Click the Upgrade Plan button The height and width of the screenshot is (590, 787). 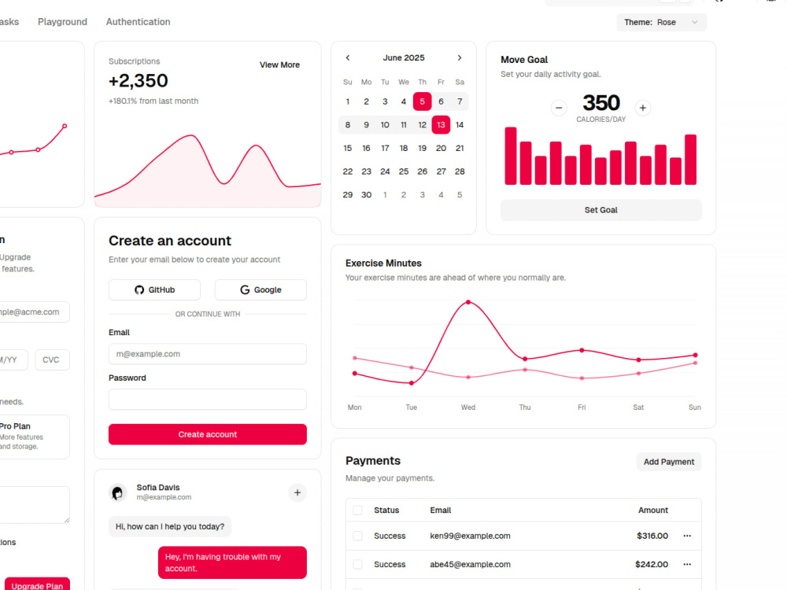coord(37,585)
